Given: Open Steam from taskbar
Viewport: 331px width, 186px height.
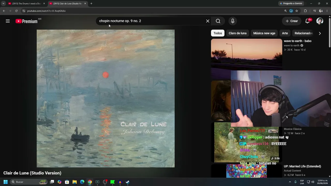Looking at the screenshot, I should [127, 182].
